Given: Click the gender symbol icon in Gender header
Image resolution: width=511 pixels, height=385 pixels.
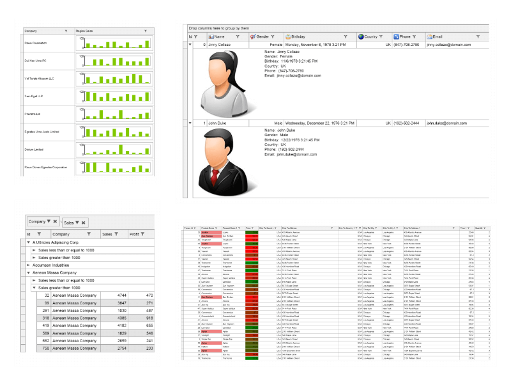Looking at the screenshot, I should point(252,36).
